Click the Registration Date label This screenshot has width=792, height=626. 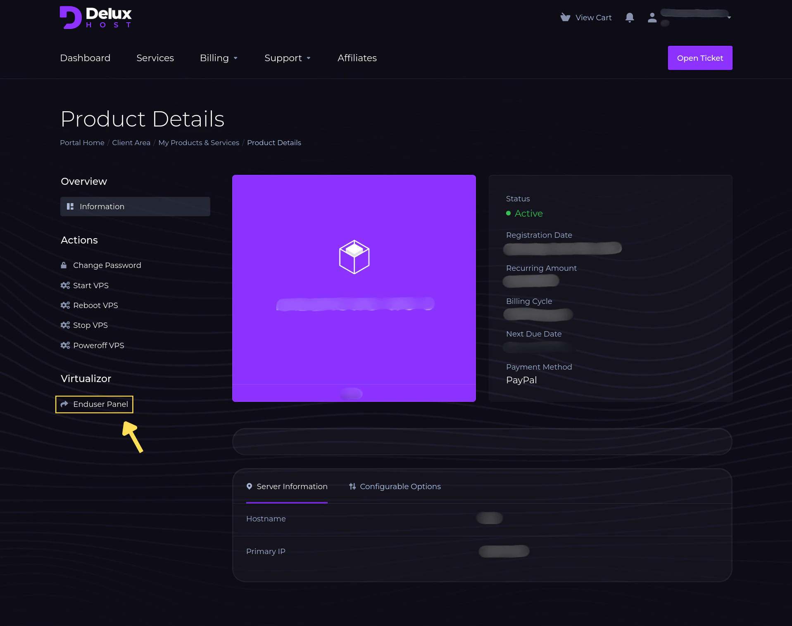[539, 235]
